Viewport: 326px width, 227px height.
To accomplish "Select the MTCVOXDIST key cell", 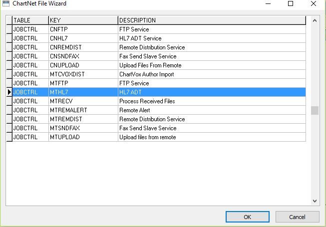I will click(83, 74).
